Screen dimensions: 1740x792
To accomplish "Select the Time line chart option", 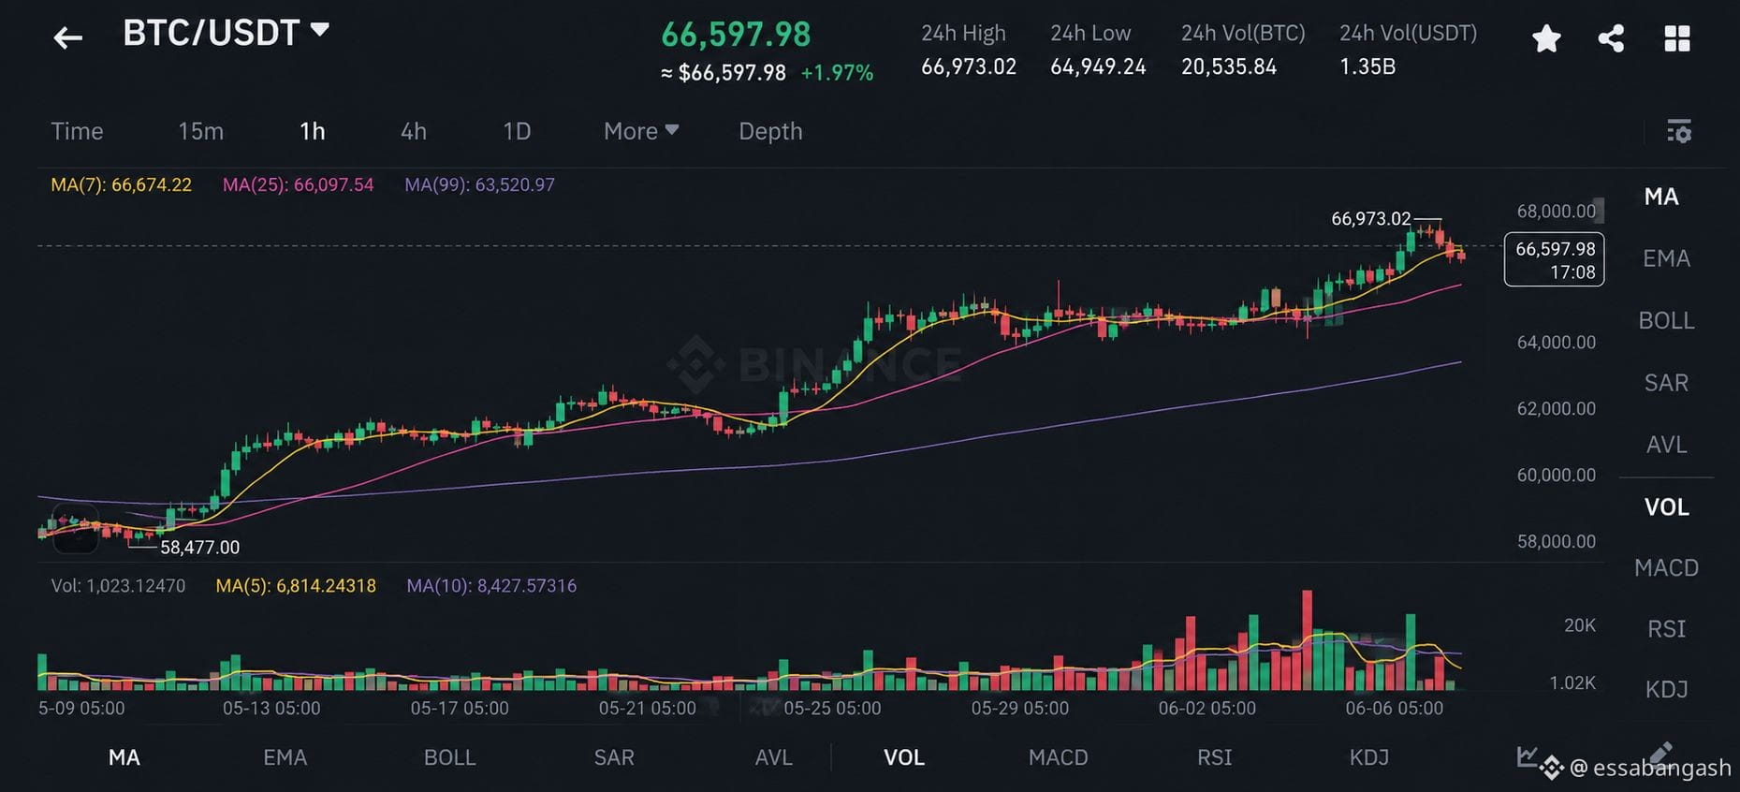I will [77, 131].
